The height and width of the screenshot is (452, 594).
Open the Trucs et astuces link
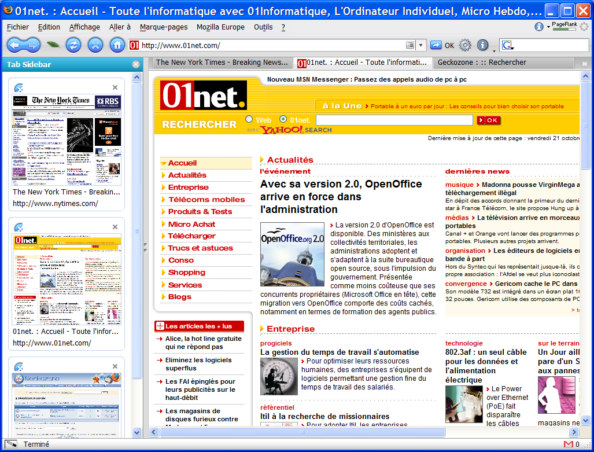pyautogui.click(x=200, y=248)
